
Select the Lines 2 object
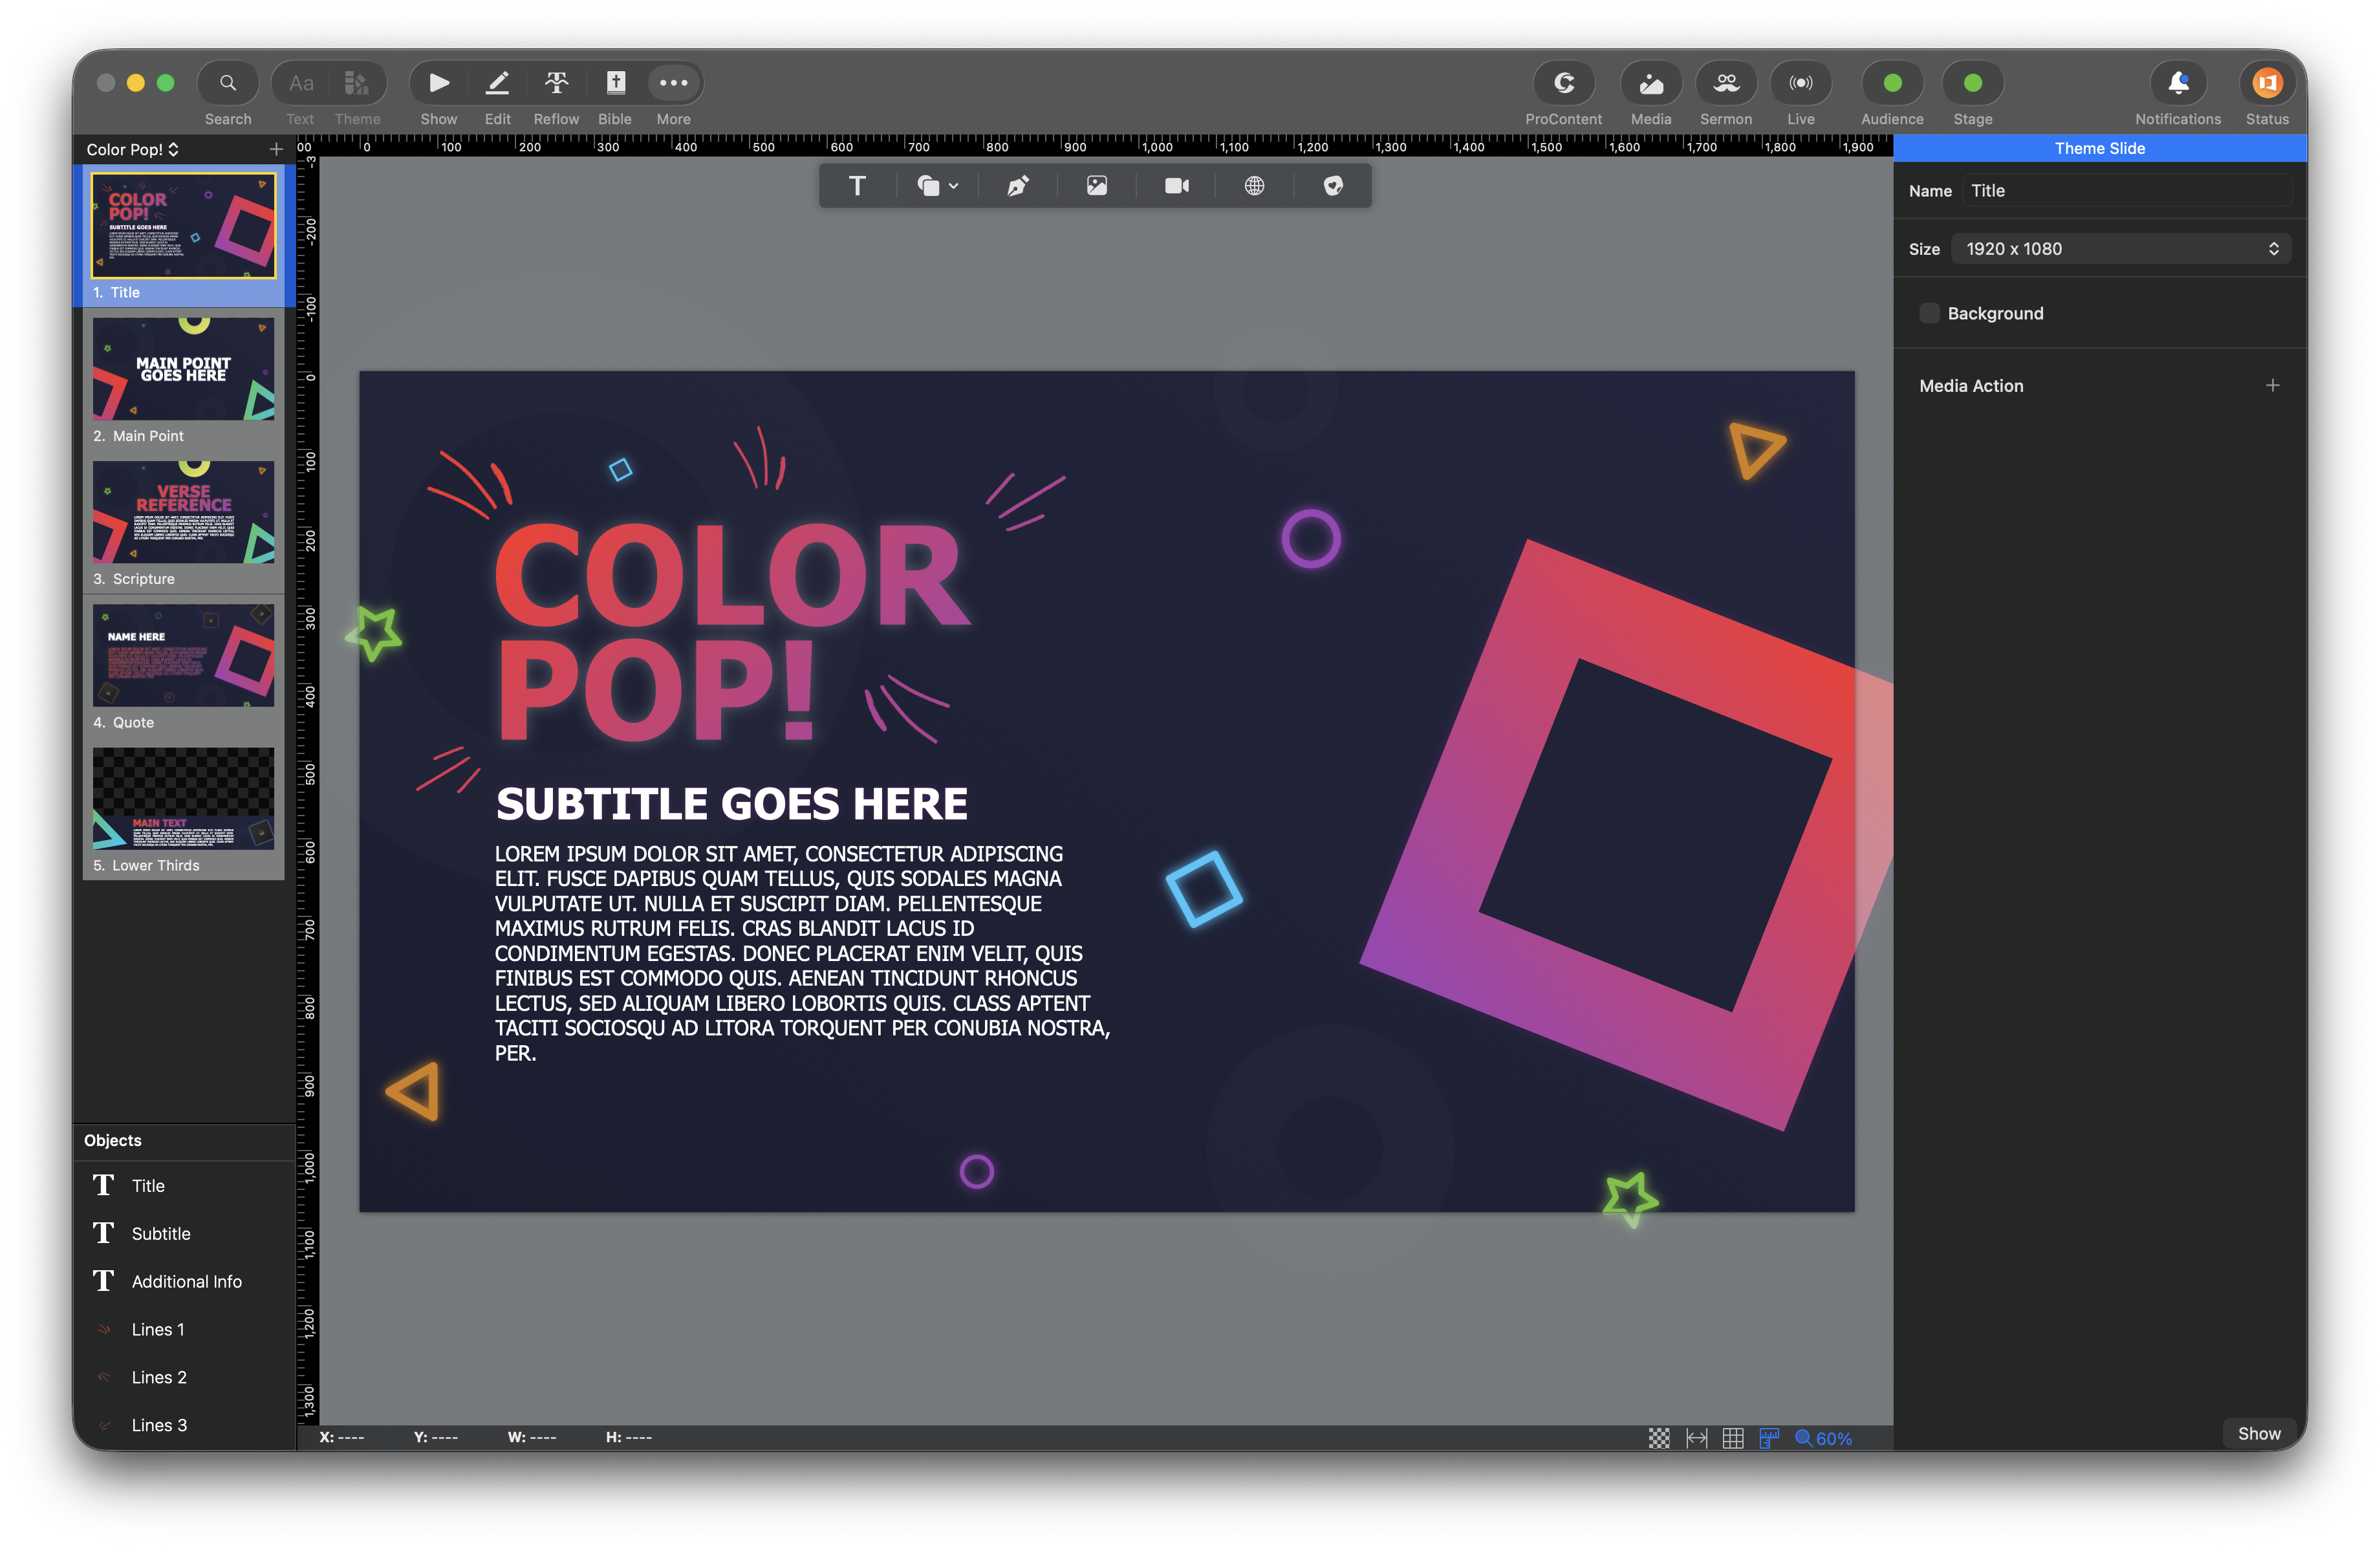pos(184,1378)
